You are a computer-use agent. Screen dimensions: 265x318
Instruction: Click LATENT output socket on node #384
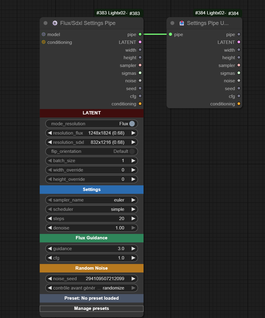coord(239,42)
